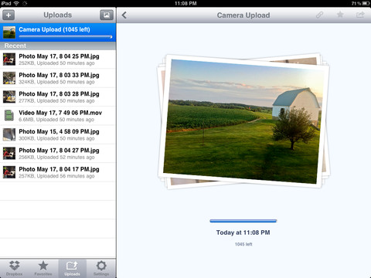Open the share/export icon at top right

360,15
